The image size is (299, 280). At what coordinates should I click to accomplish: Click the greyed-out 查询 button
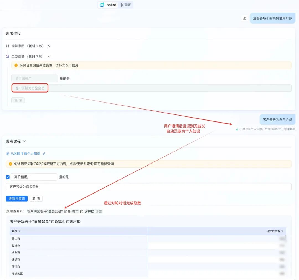pyautogui.click(x=18, y=100)
